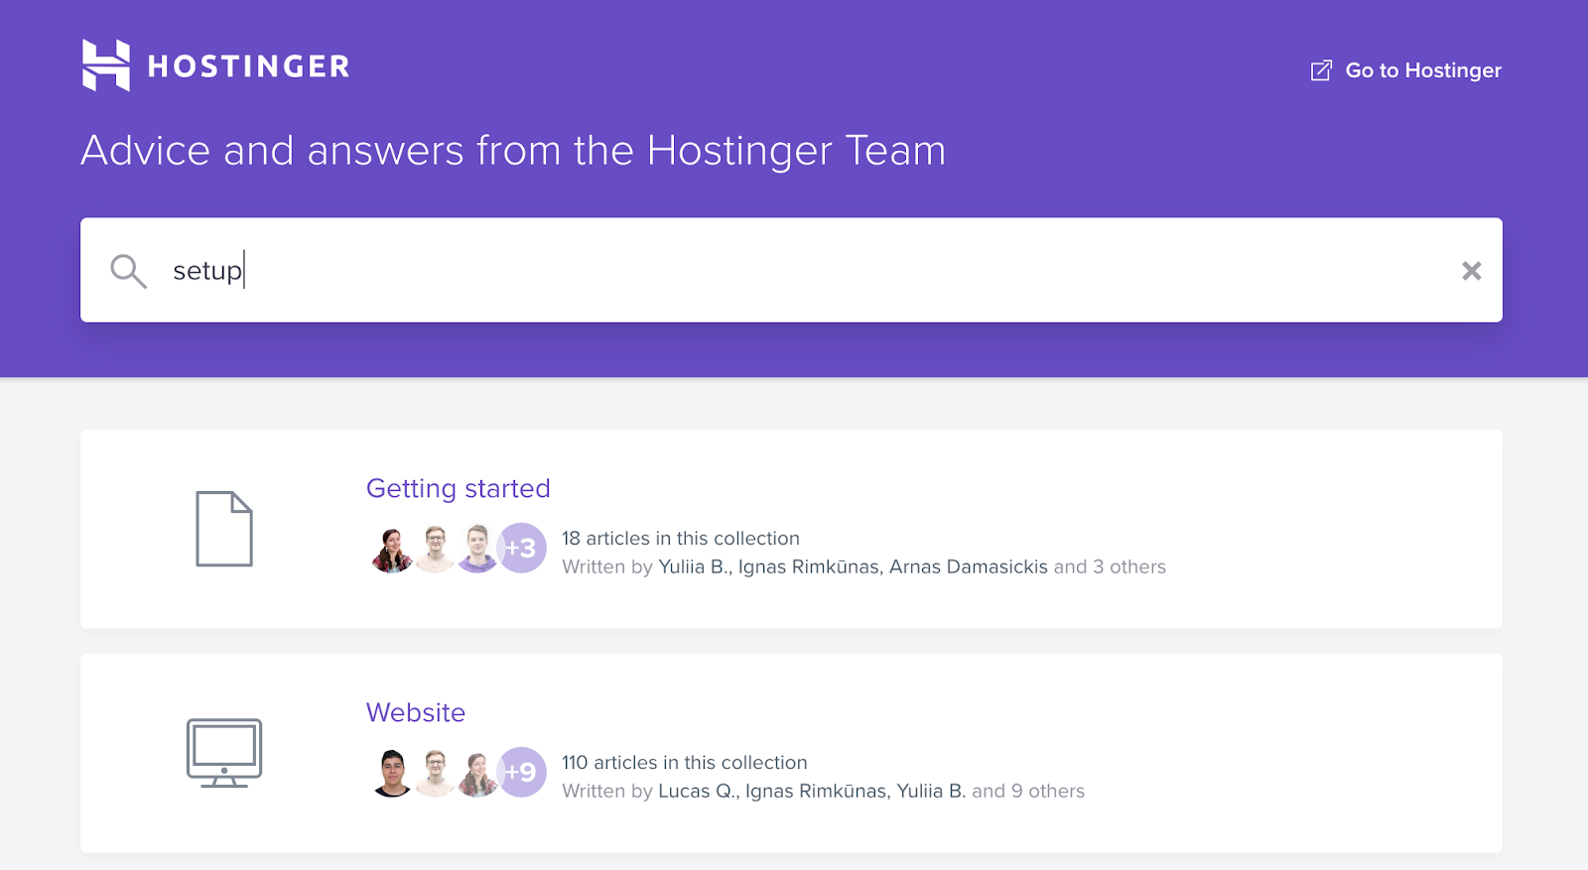Click the 110 articles in this collection text
1588x870 pixels.
(685, 763)
